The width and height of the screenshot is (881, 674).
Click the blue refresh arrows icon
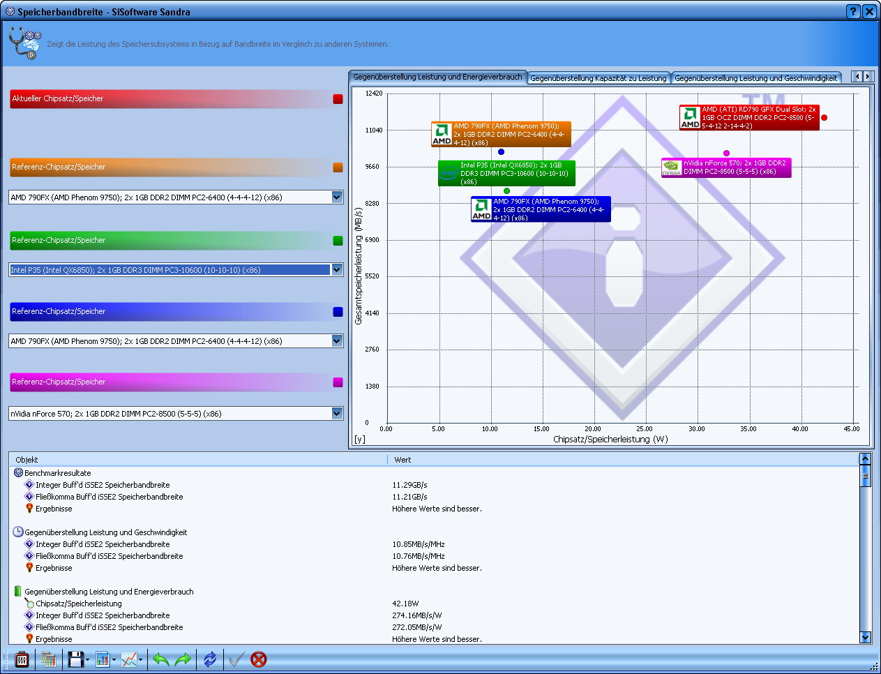click(210, 659)
